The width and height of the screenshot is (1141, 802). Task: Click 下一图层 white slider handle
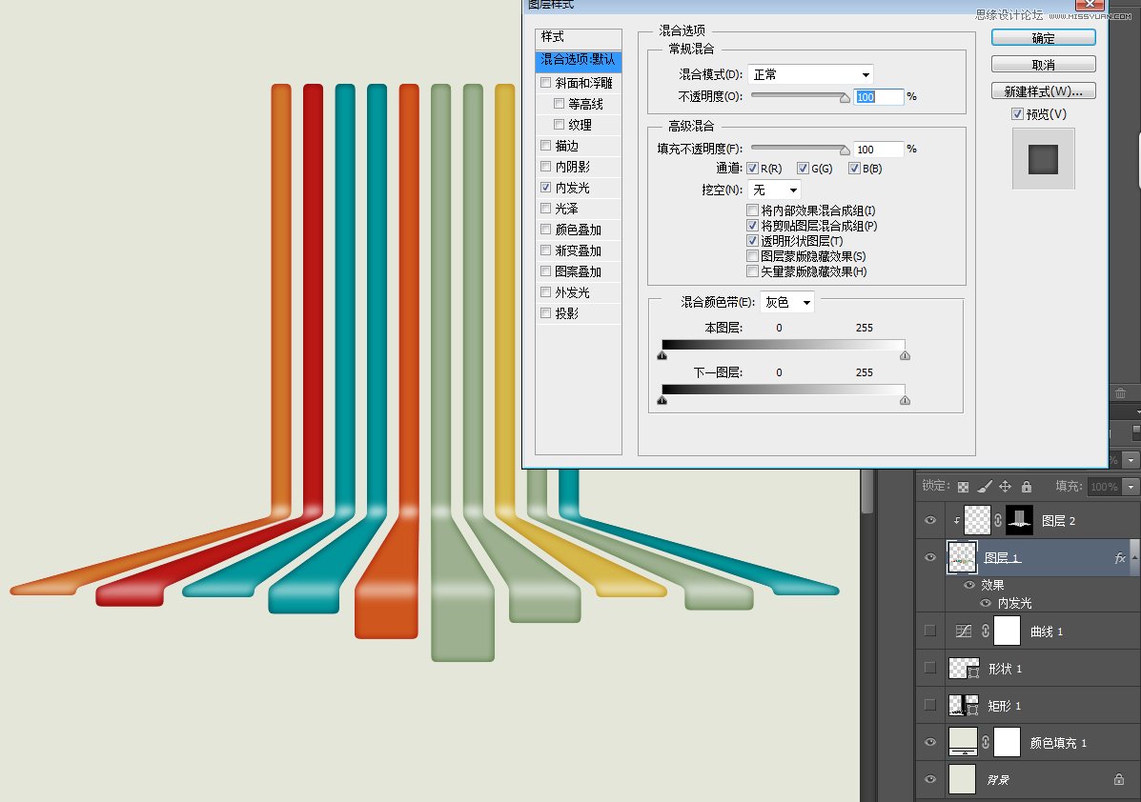tap(905, 401)
